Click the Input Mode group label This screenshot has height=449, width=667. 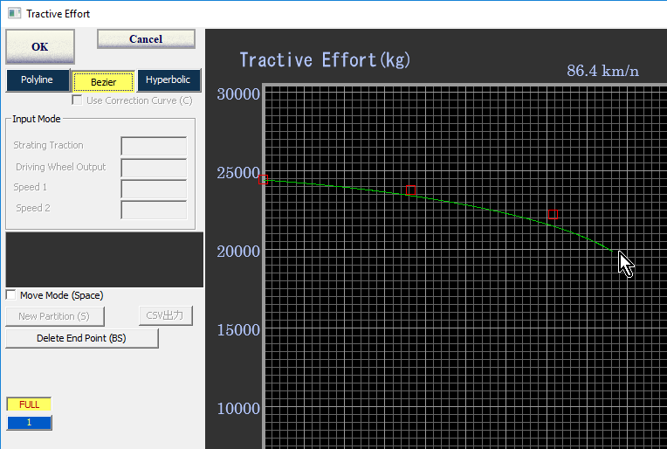pos(37,119)
